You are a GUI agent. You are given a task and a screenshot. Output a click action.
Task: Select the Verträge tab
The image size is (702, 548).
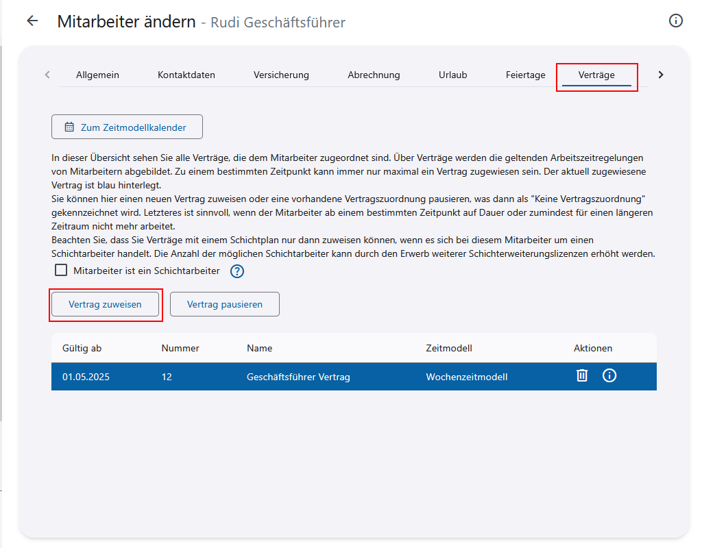596,75
